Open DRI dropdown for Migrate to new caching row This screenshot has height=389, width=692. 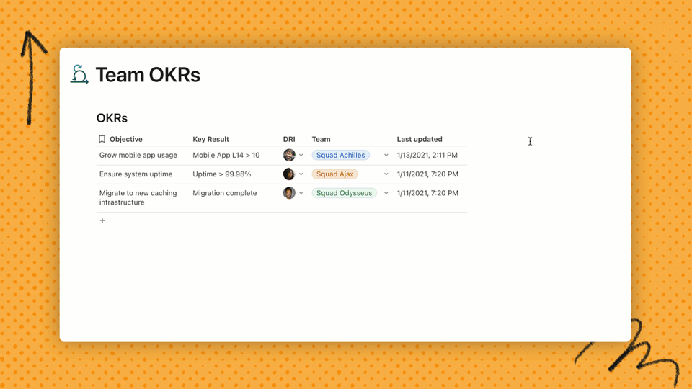(x=301, y=193)
